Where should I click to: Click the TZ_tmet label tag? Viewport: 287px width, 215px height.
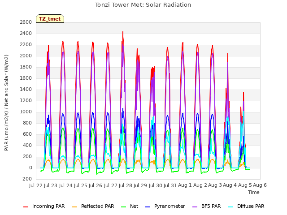point(50,19)
